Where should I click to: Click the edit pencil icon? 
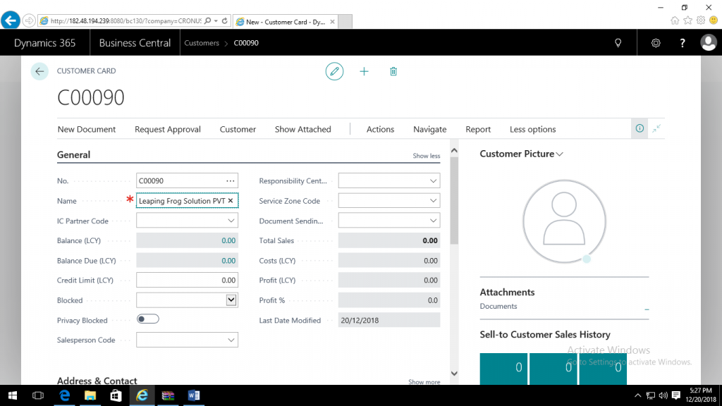[x=334, y=71]
